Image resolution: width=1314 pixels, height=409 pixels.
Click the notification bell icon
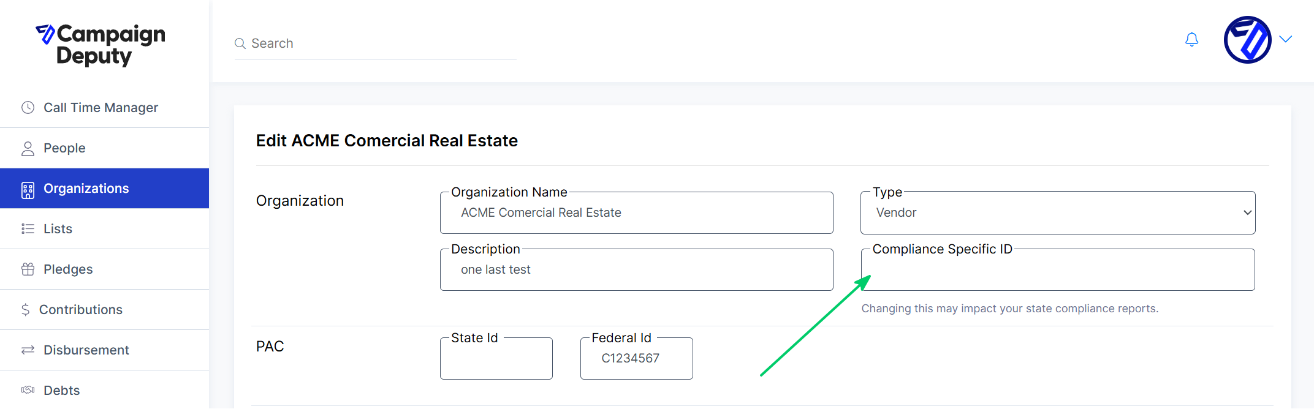(x=1191, y=40)
